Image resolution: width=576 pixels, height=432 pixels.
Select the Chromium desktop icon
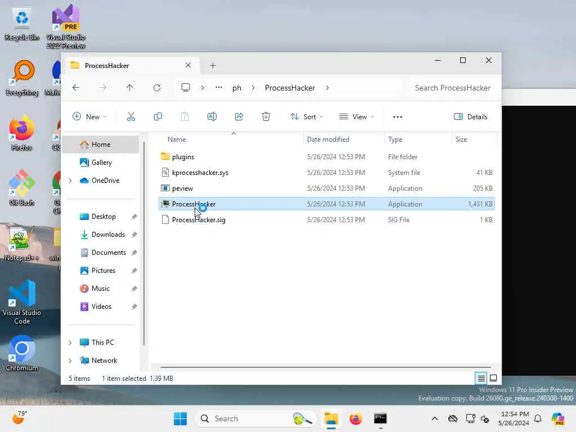pos(22,353)
